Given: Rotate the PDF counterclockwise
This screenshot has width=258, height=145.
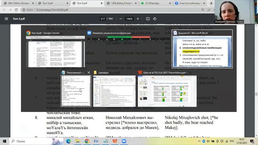Looking at the screenshot, I should point(155,19).
